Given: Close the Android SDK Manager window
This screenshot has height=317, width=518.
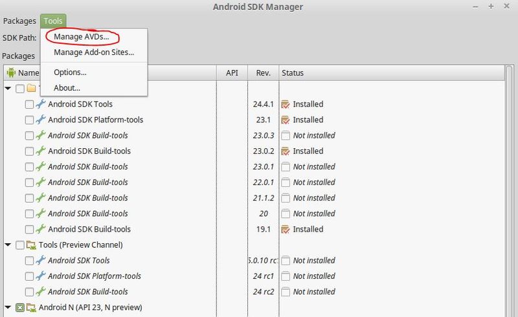Looking at the screenshot, I should (x=506, y=6).
